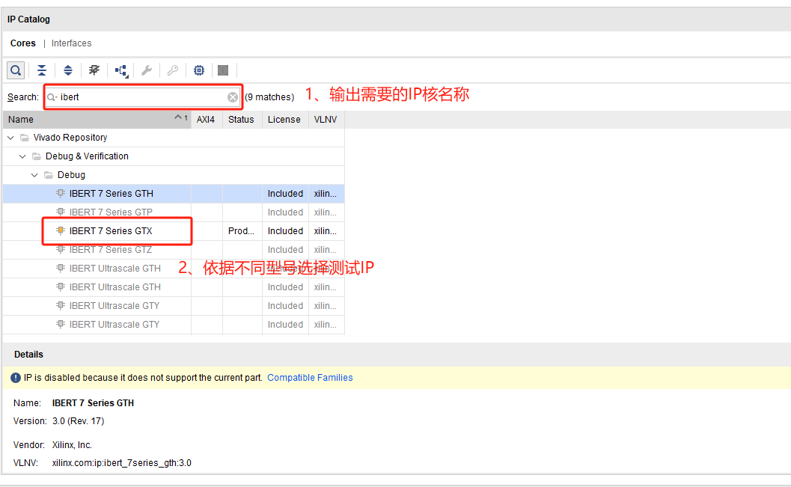Click the Prod... status cell of GTX
Viewport: 791px width, 487px height.
[241, 231]
